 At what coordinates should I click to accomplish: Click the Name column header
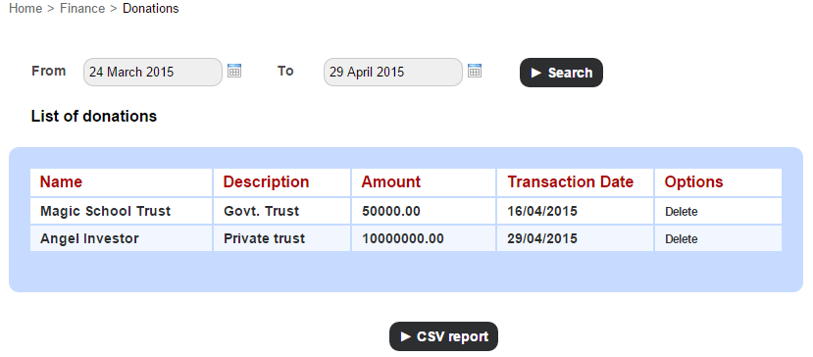(61, 182)
